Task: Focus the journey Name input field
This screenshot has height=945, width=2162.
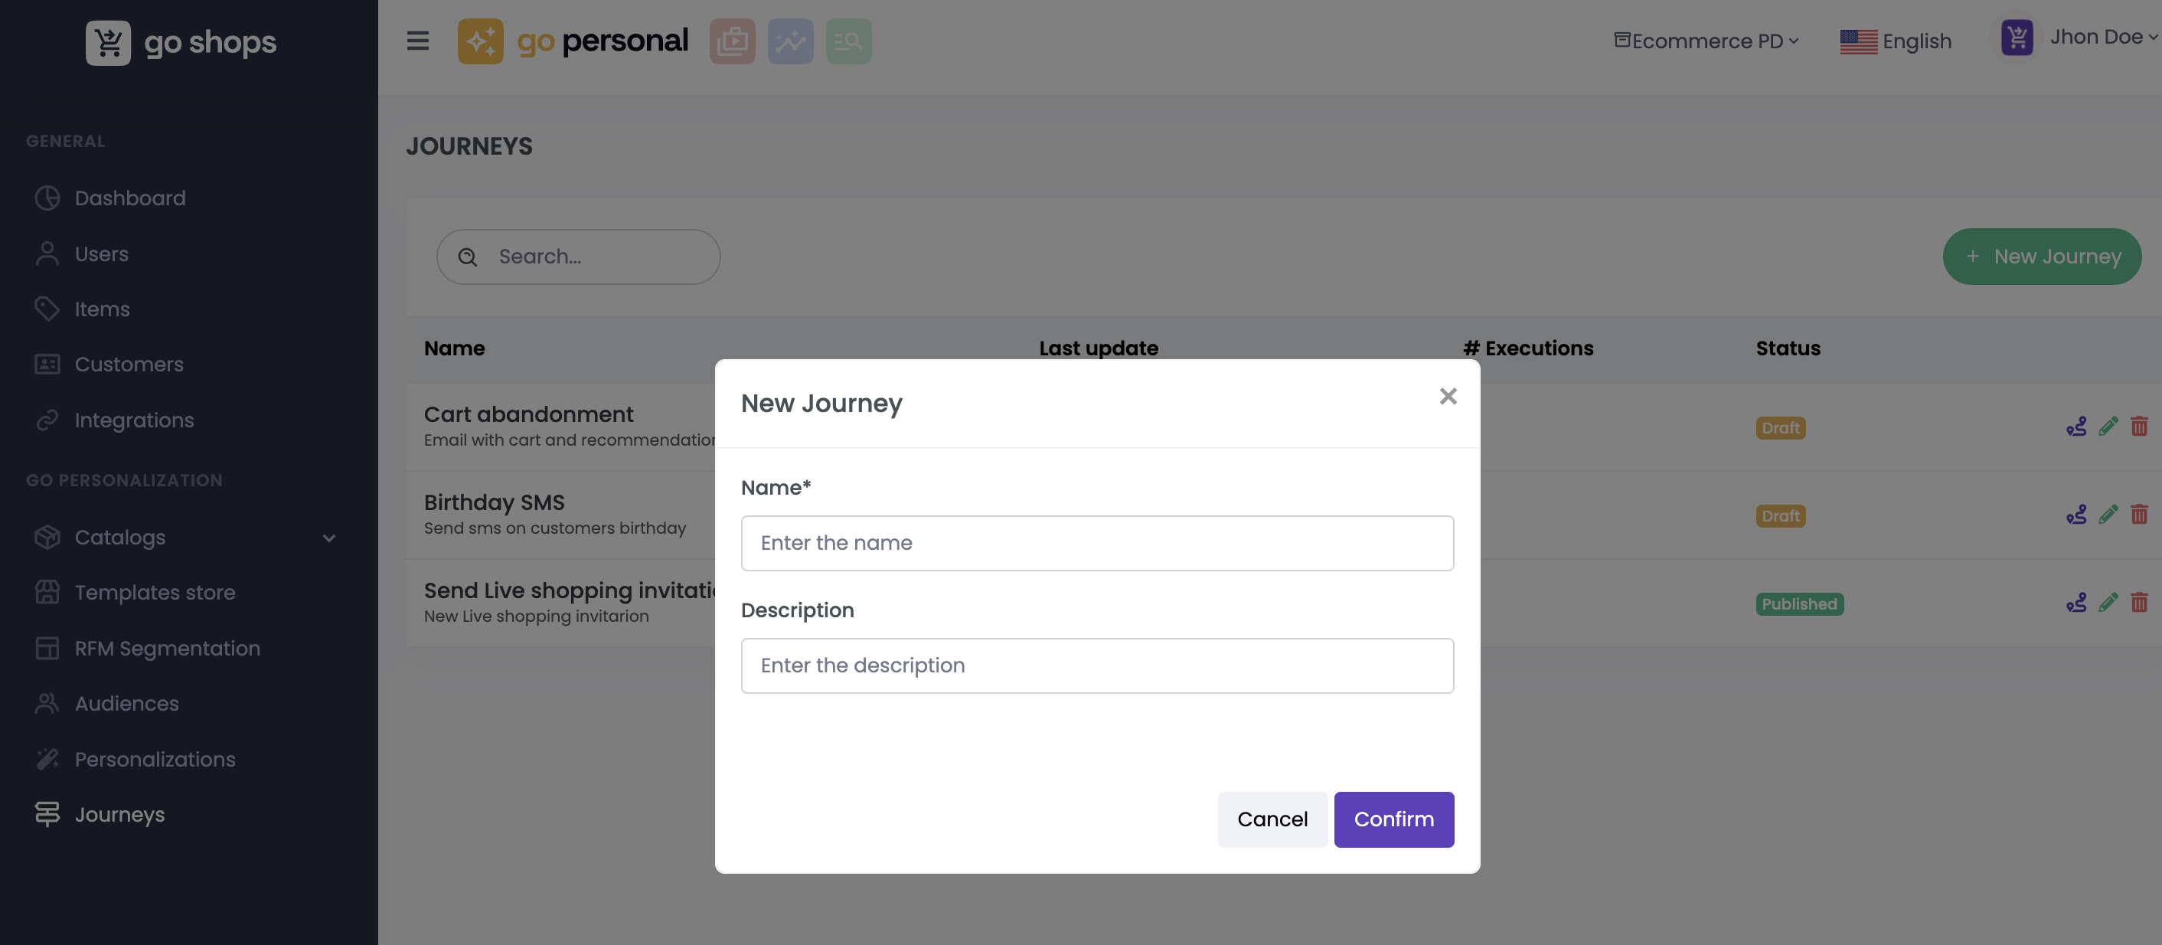Action: 1097,543
